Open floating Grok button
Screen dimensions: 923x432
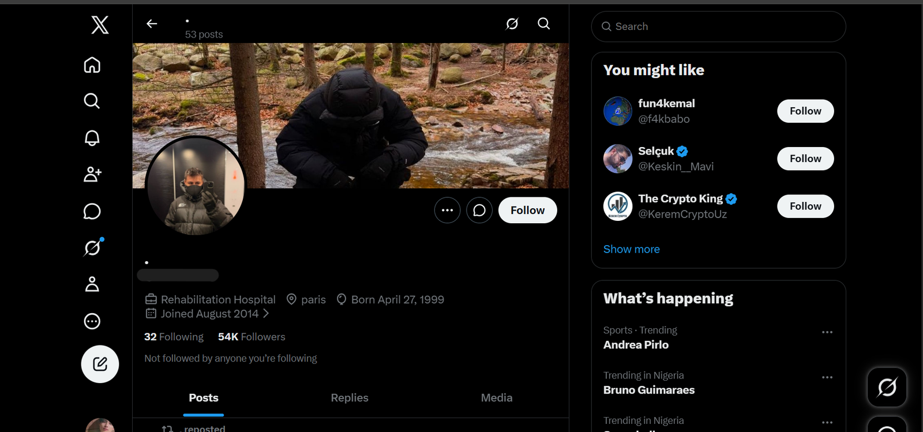(887, 387)
